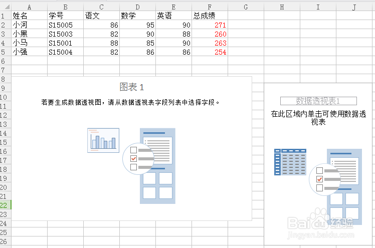Select the cell with name 小强
Screen dimensions: 375x248
tap(29, 52)
